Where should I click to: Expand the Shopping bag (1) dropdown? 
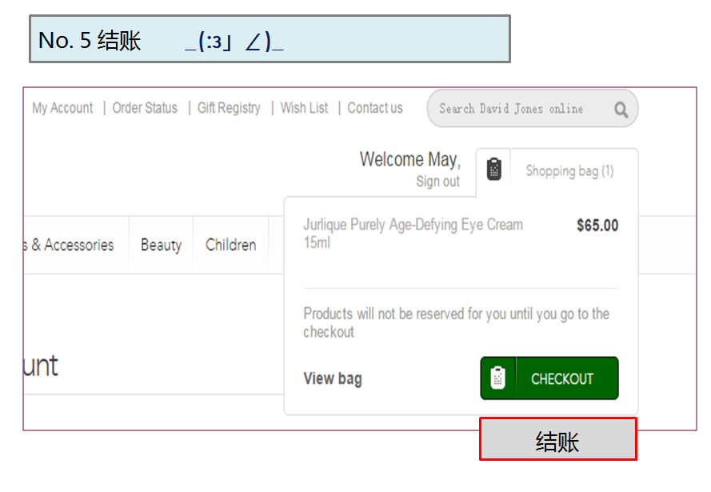tap(569, 171)
